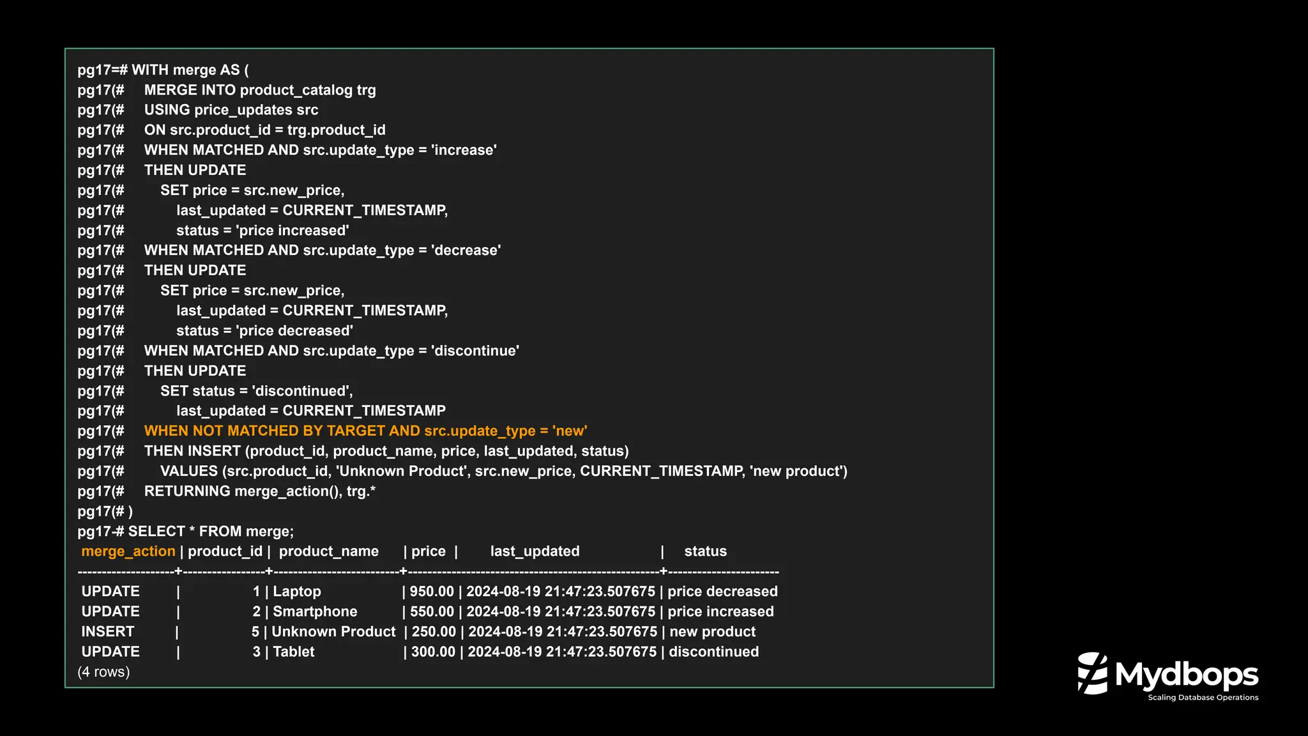The width and height of the screenshot is (1308, 736).
Task: Click 'UPDATE' in the Laptop row
Action: (110, 592)
